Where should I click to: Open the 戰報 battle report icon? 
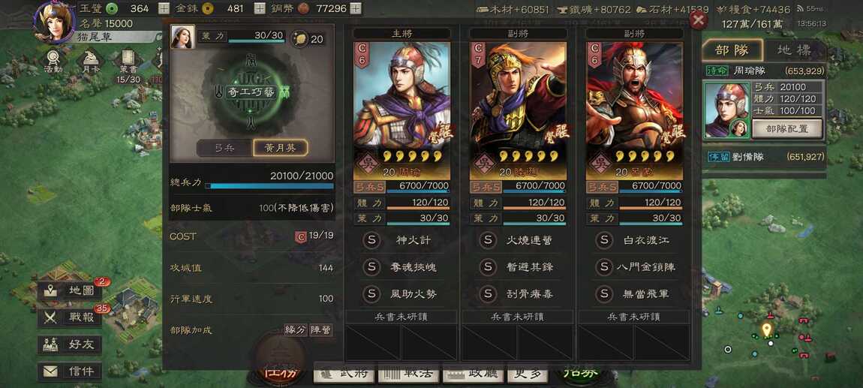71,317
